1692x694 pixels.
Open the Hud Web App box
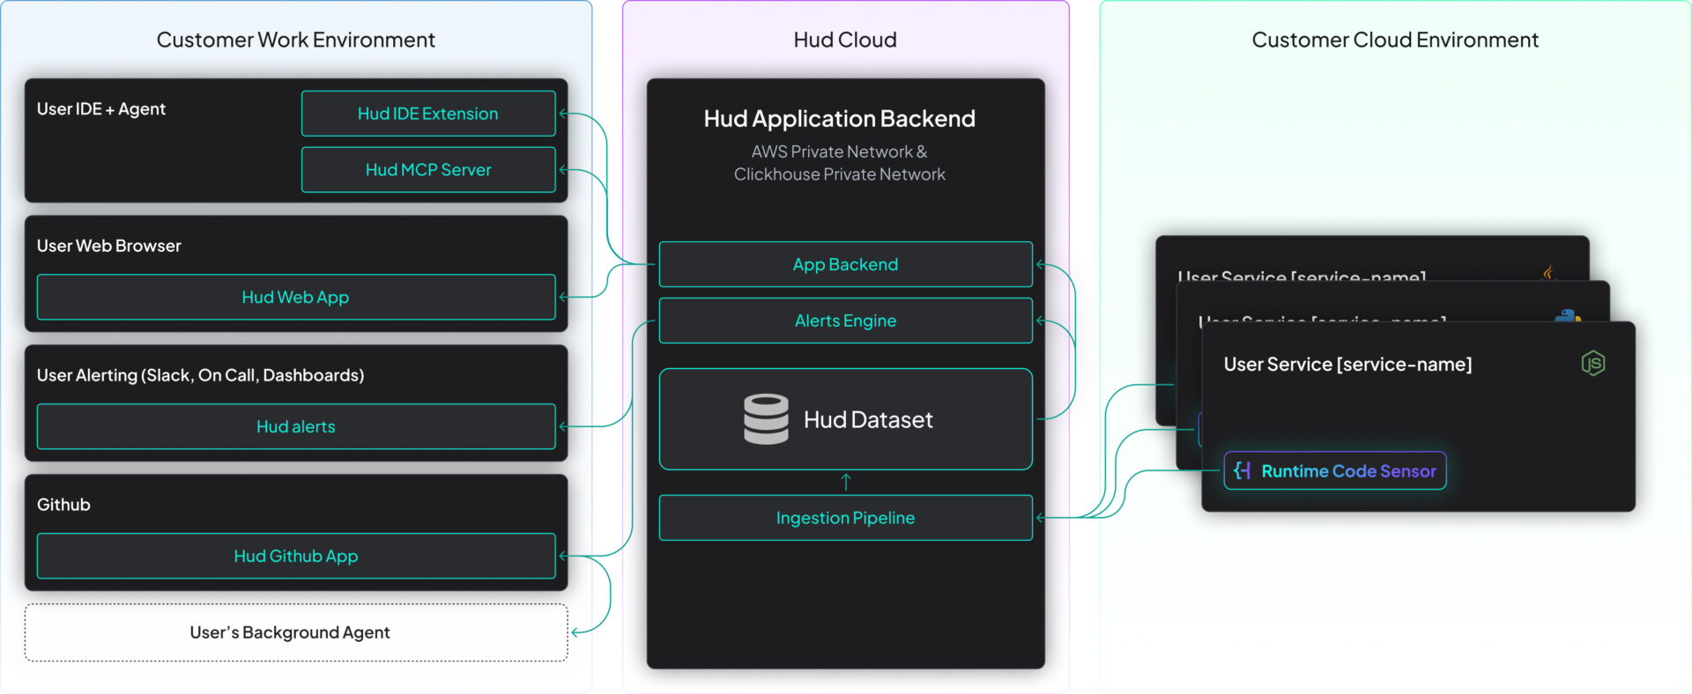(296, 298)
